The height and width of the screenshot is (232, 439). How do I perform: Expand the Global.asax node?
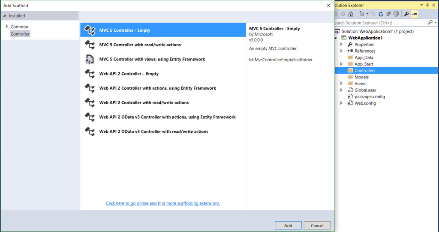[x=341, y=90]
